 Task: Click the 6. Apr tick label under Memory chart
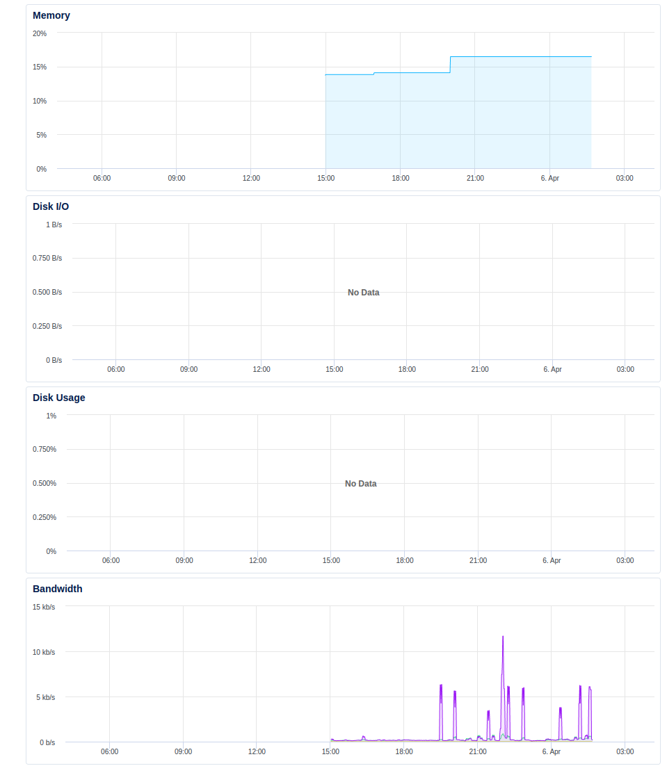(549, 179)
